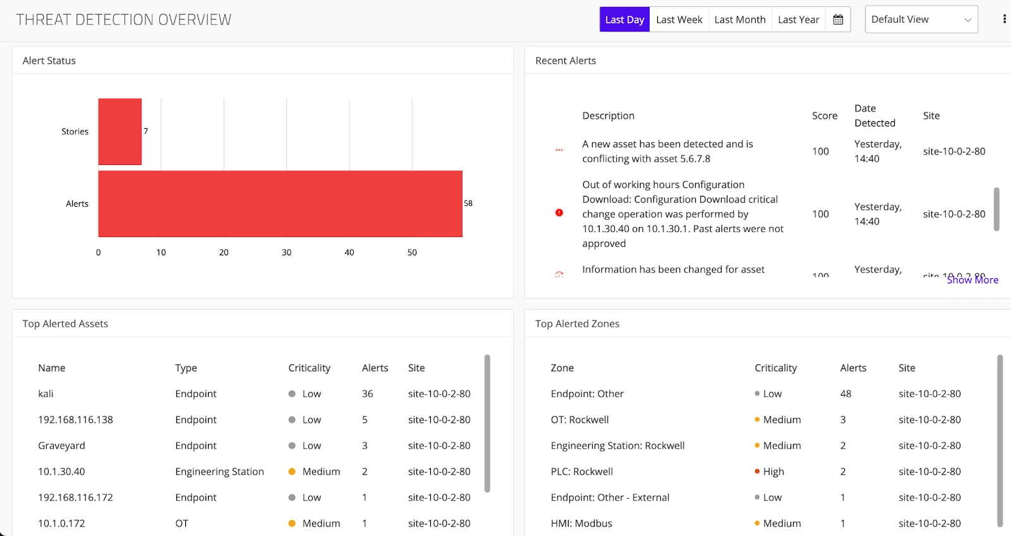1011x536 pixels.
Task: Open the three-dot options menu
Action: coord(1004,19)
